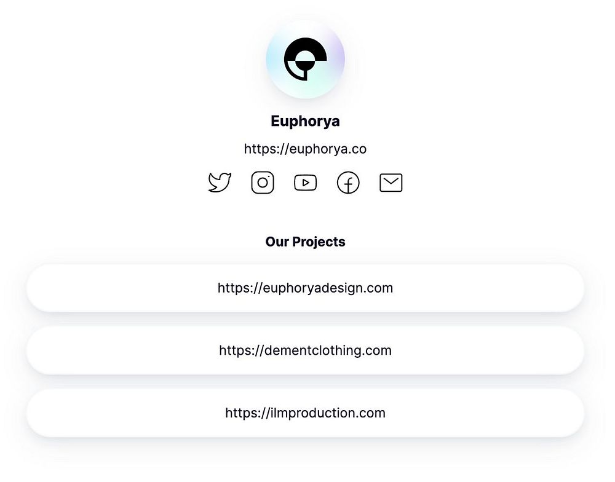Image resolution: width=615 pixels, height=482 pixels.
Task: Open the ilmproduction.com project button
Action: (x=305, y=413)
